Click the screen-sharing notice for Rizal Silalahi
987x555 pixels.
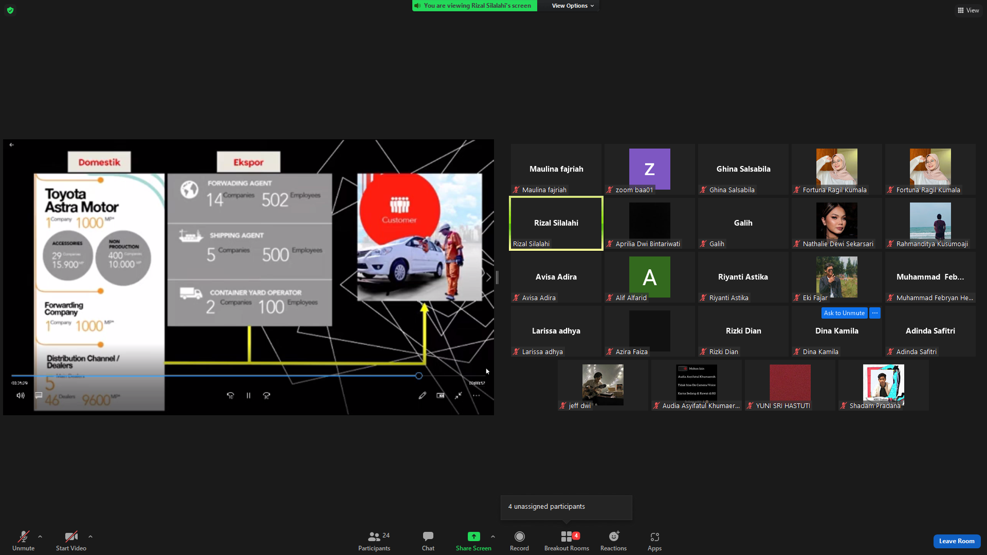474,6
